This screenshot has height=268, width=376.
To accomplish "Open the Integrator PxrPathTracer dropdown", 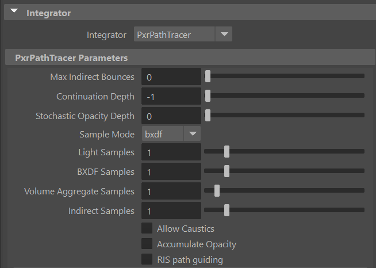I will tap(183, 35).
